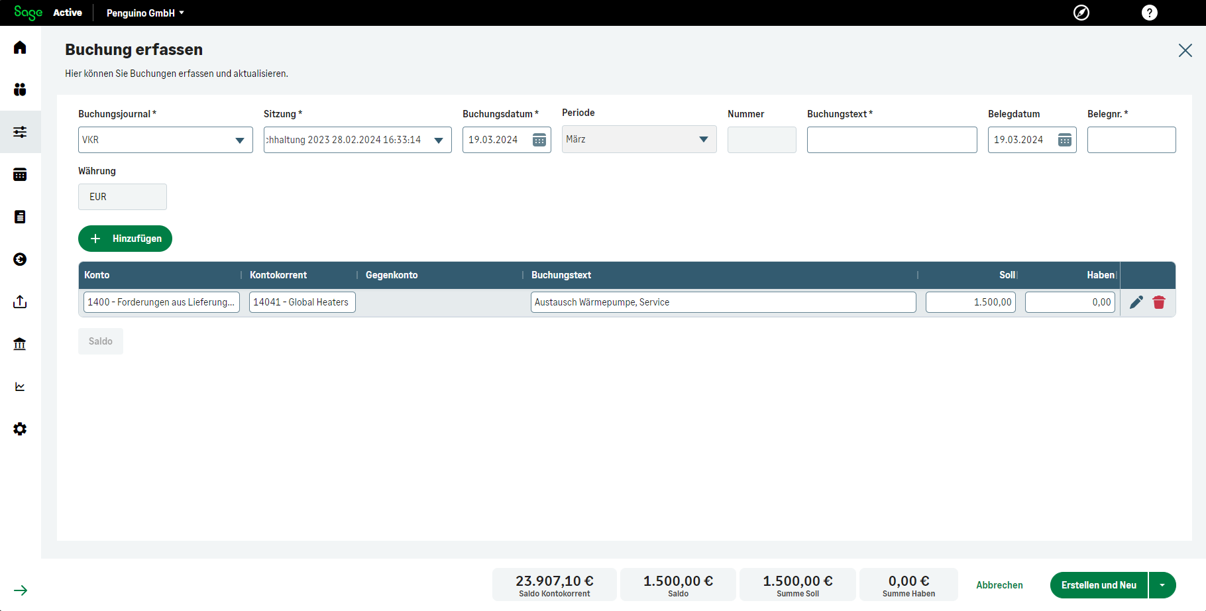The image size is (1206, 611).
Task: Open the Penguino GmbH company menu
Action: coord(145,13)
